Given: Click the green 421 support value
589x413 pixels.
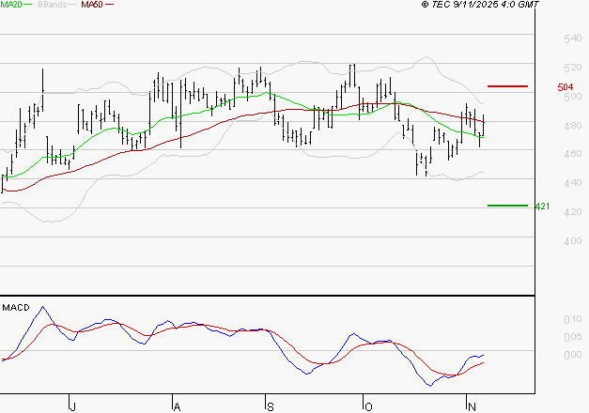Looking at the screenshot, I should point(542,206).
